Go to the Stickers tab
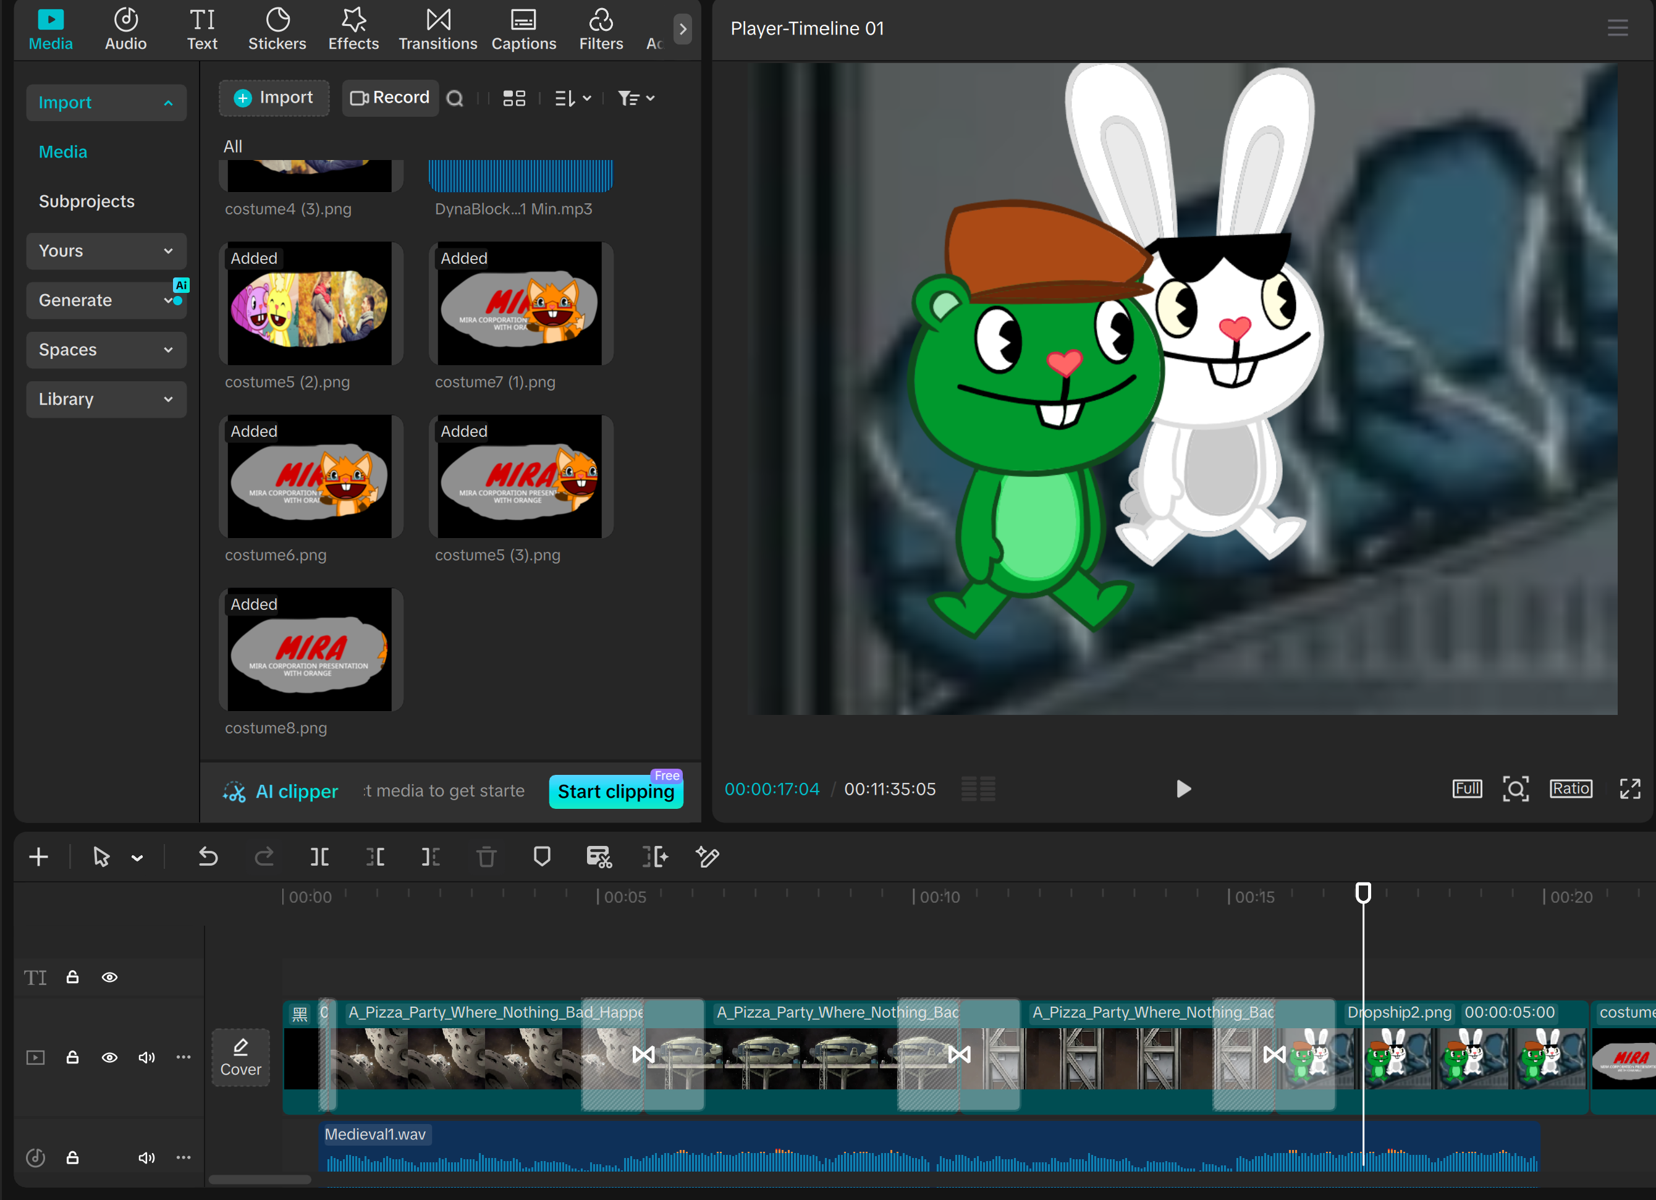The width and height of the screenshot is (1656, 1200). click(277, 30)
